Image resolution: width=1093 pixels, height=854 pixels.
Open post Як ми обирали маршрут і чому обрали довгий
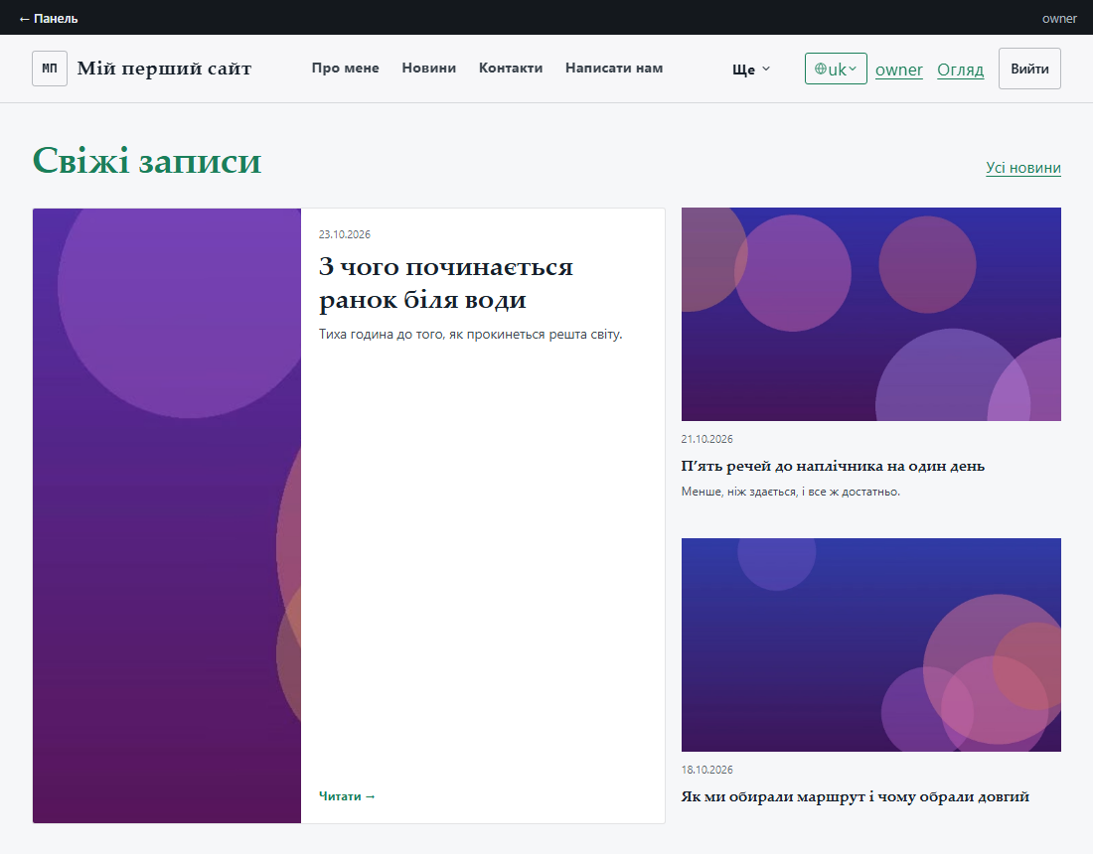[x=855, y=796]
